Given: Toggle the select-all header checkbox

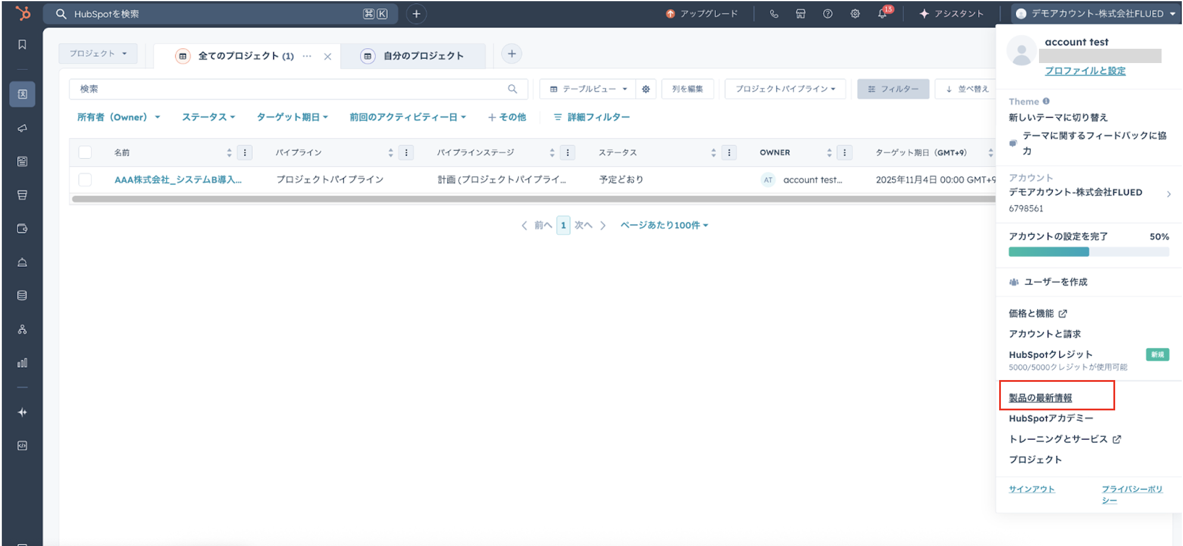Looking at the screenshot, I should coord(85,152).
